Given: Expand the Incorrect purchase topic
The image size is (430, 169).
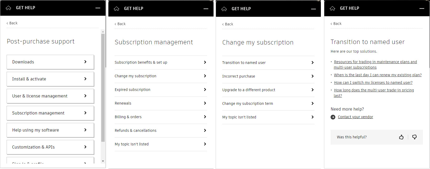Looking at the screenshot, I should point(268,76).
